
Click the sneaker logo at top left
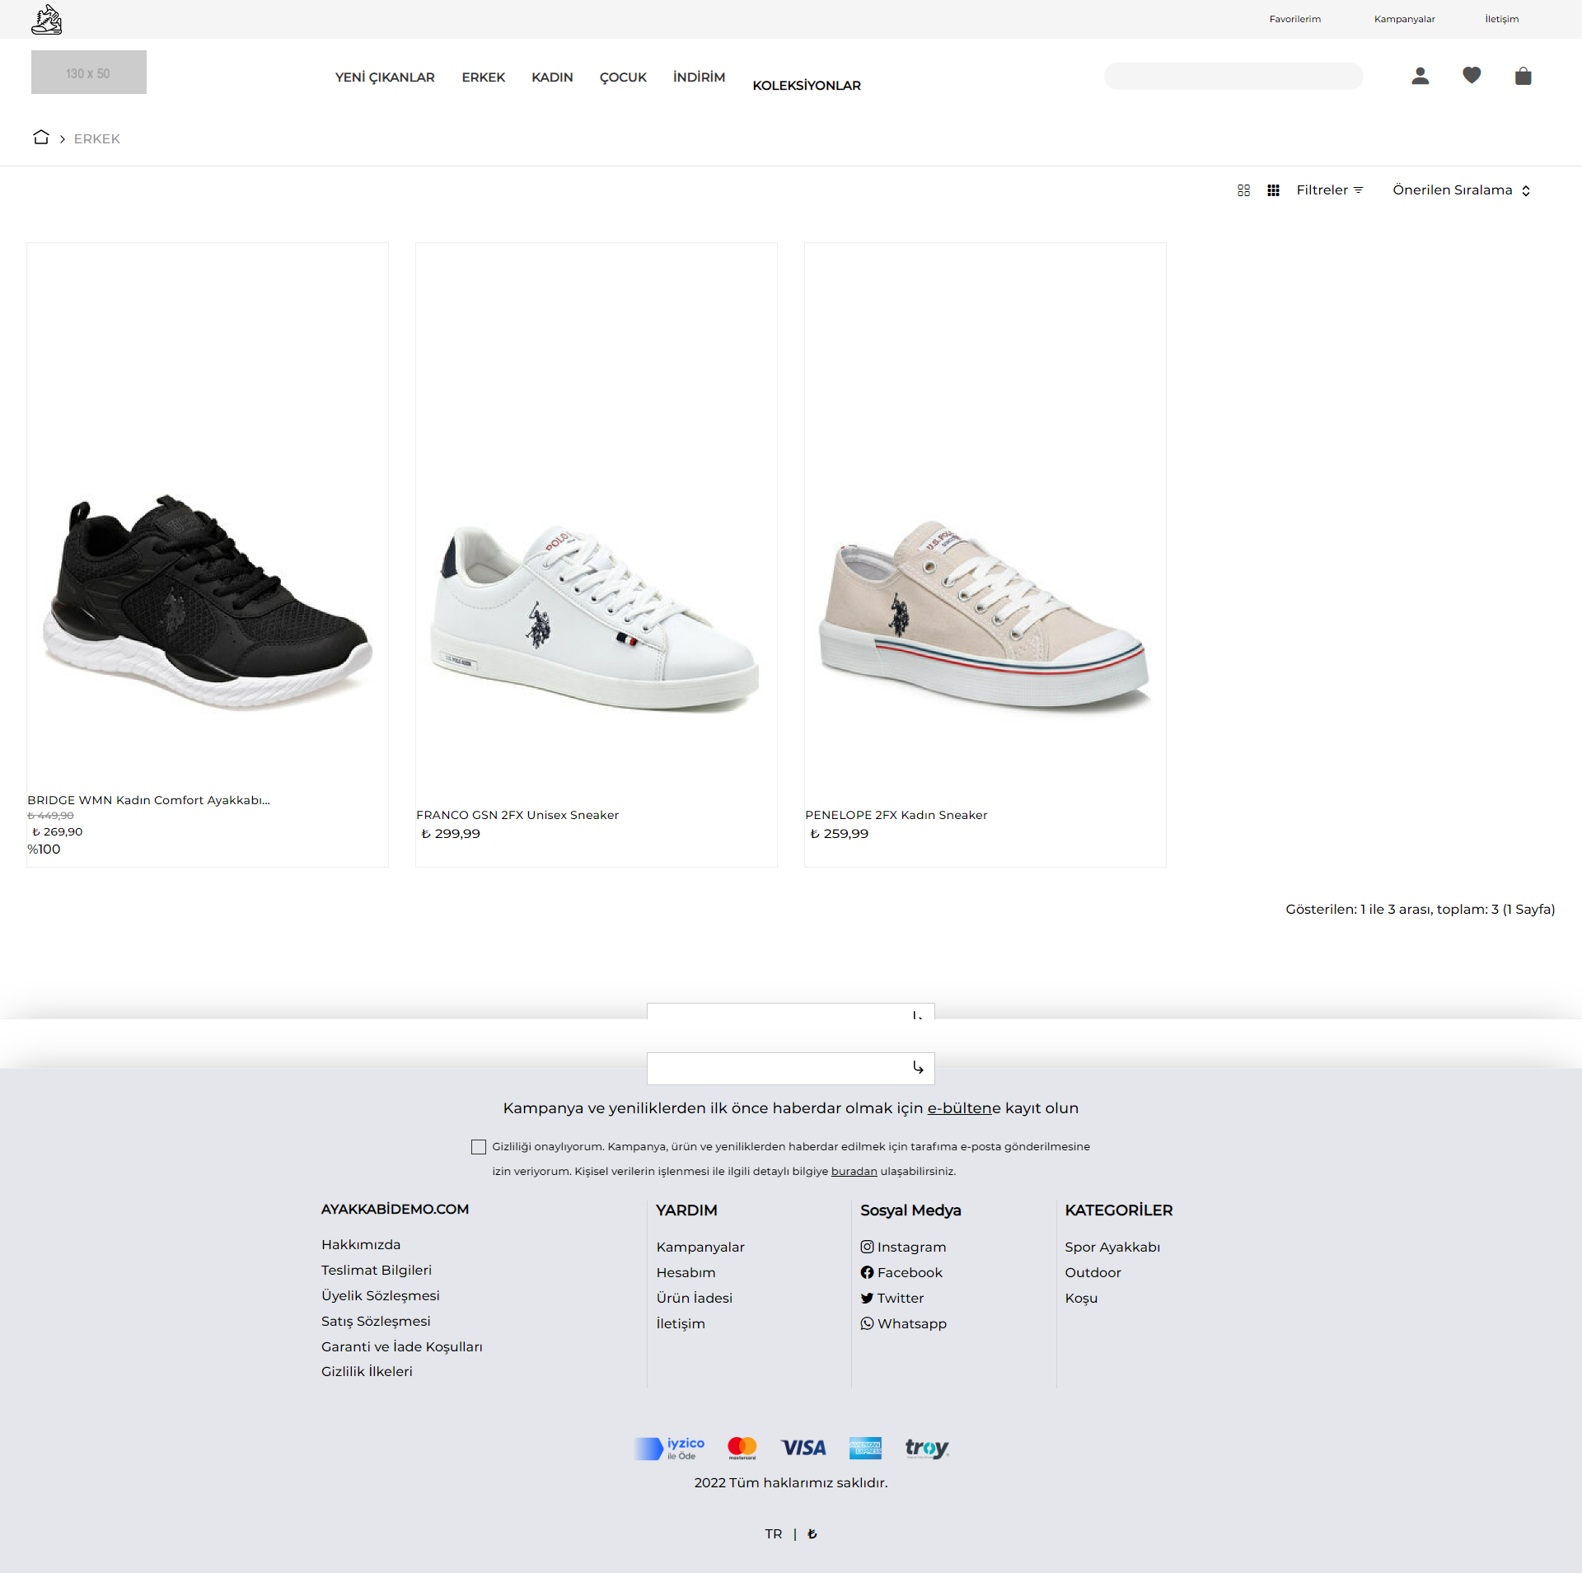pyautogui.click(x=46, y=19)
